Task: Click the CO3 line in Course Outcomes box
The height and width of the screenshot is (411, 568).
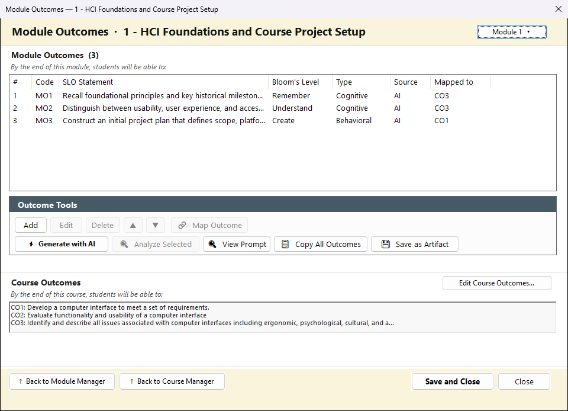Action: pos(202,323)
